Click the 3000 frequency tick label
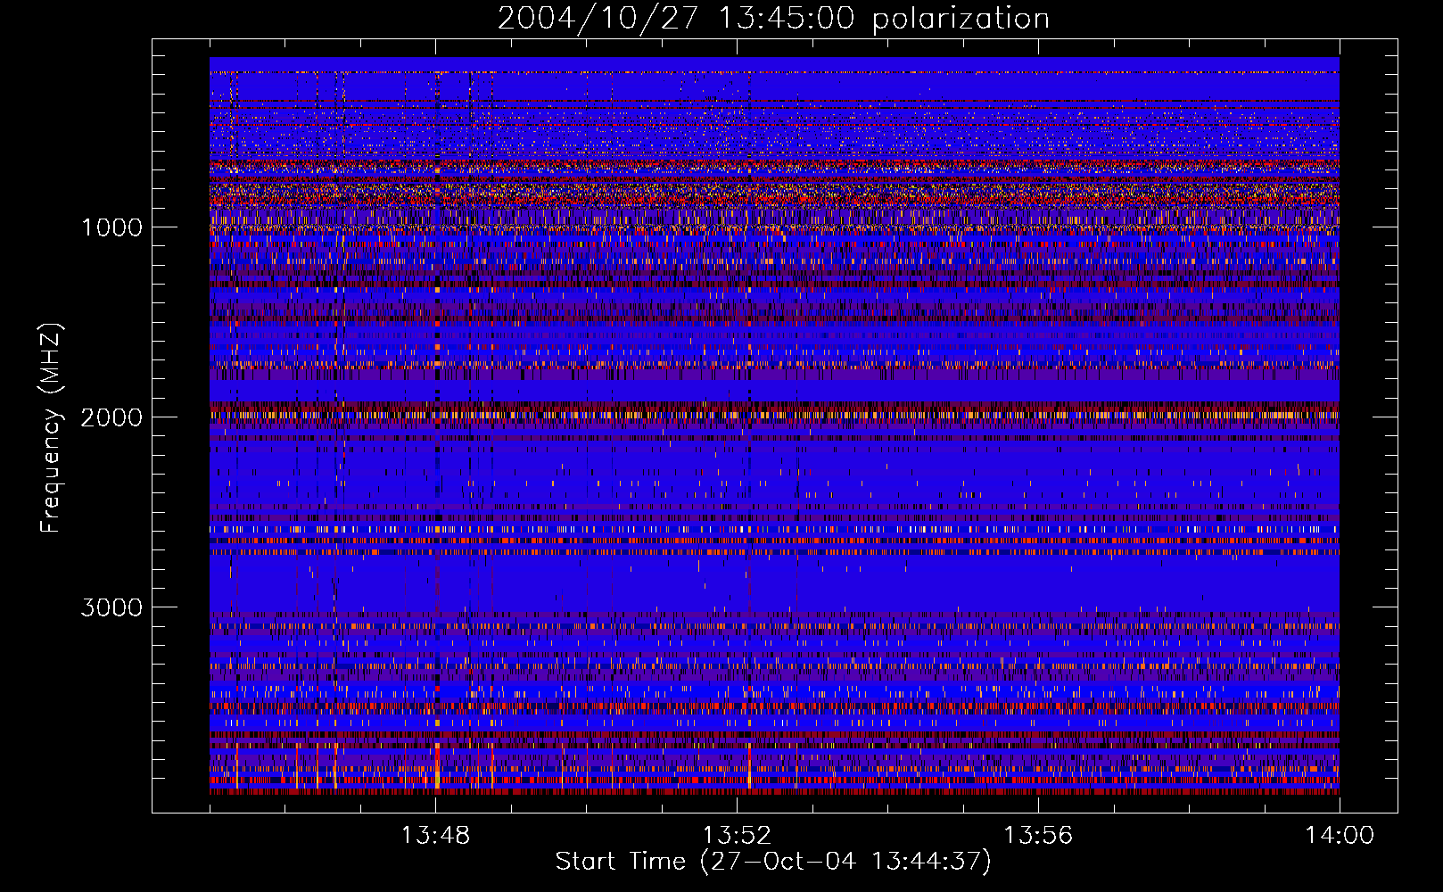1443x892 pixels. click(111, 607)
